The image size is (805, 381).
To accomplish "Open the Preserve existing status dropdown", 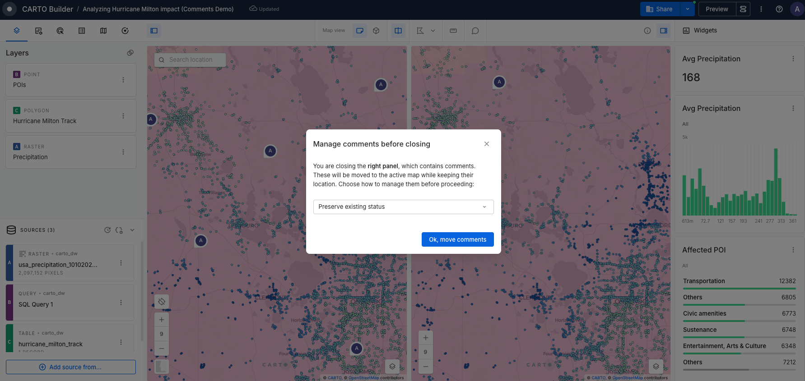I will tap(403, 207).
